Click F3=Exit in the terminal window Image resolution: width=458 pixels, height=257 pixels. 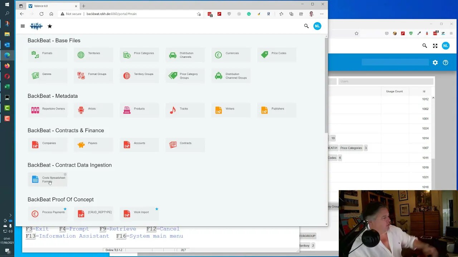point(37,229)
